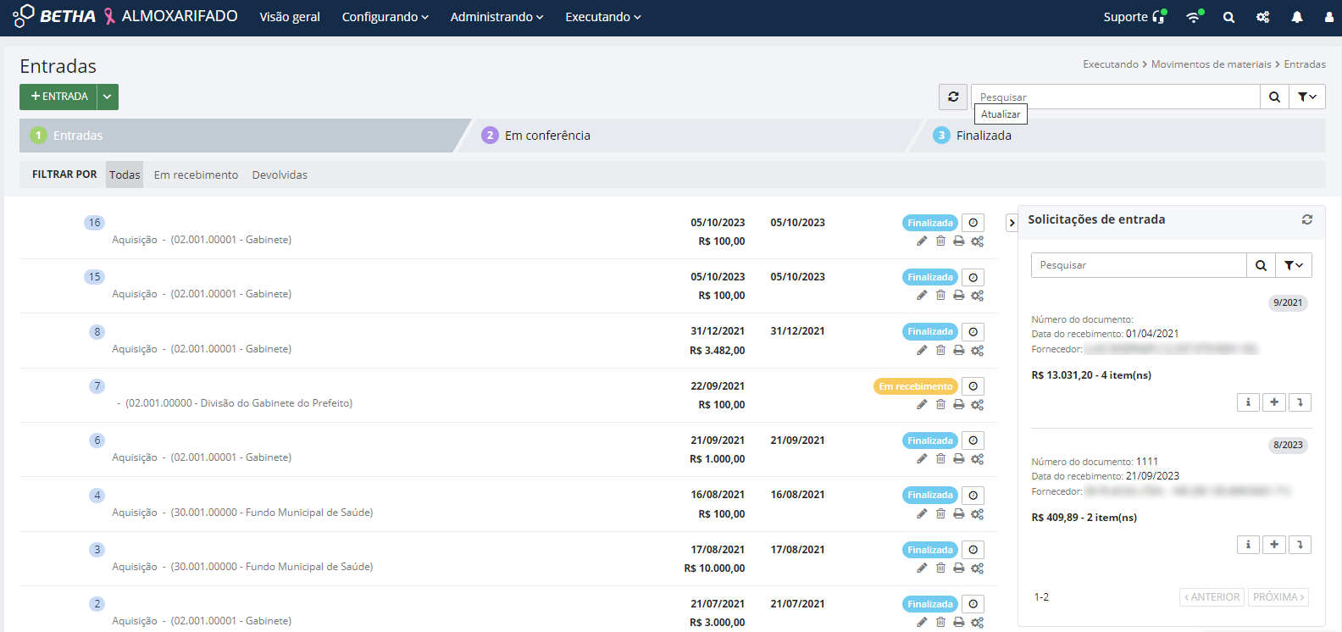
Task: Click the Betha logo
Action: coord(54,16)
